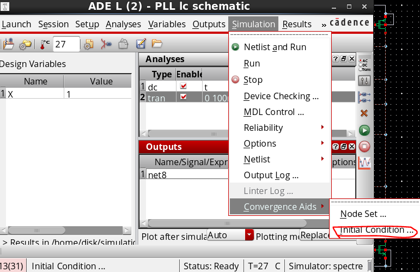Viewport: 420px width, 272px height.
Task: Open Device Checking dialog
Action: [x=279, y=96]
